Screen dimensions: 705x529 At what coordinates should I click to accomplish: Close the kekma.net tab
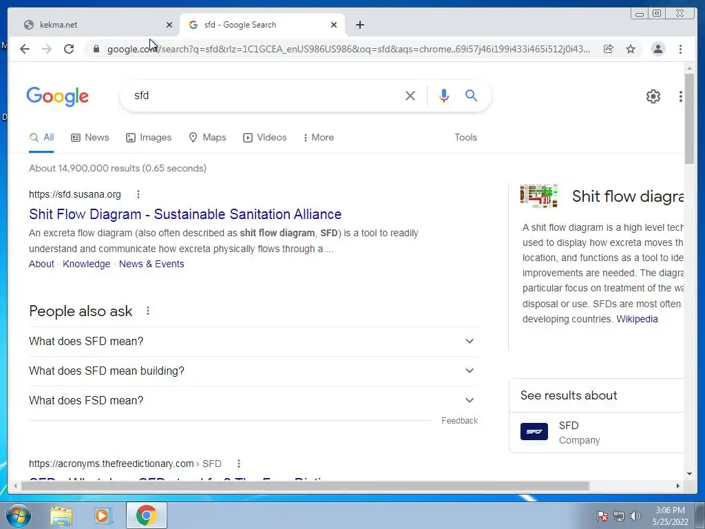(169, 25)
